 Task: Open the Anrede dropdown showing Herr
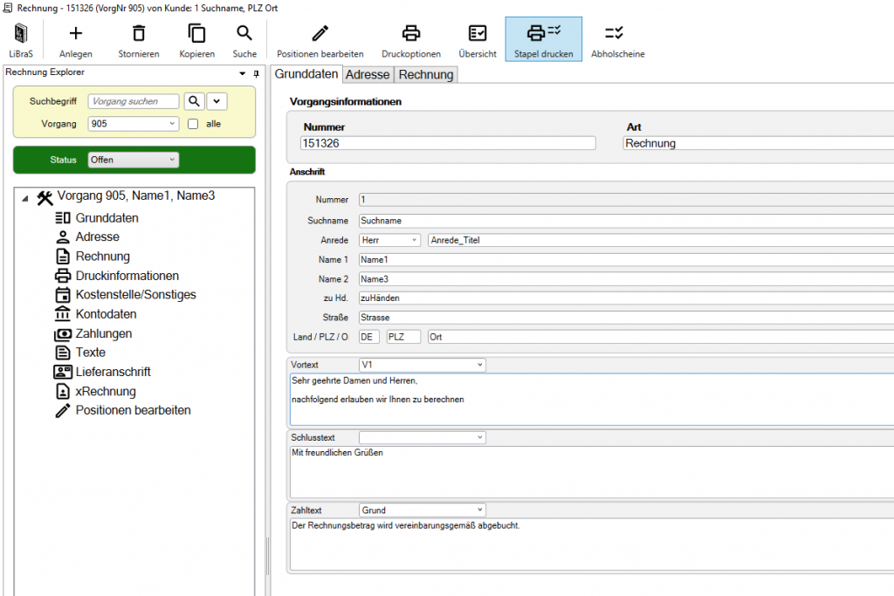point(389,240)
